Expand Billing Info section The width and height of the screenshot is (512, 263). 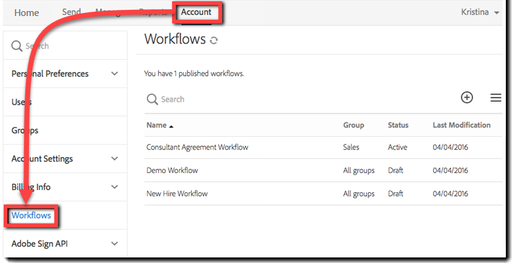point(114,187)
